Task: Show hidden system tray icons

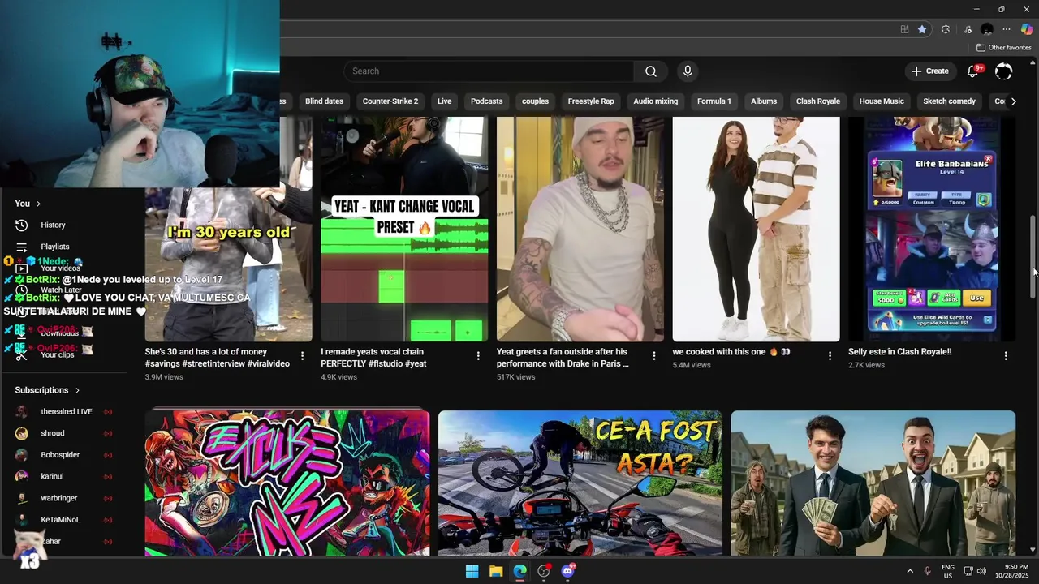Action: [910, 571]
